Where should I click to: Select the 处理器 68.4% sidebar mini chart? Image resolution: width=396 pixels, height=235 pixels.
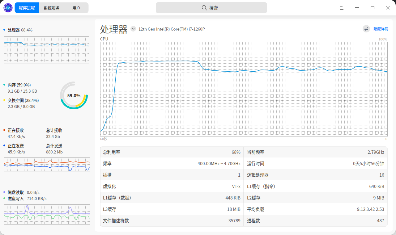(x=46, y=50)
